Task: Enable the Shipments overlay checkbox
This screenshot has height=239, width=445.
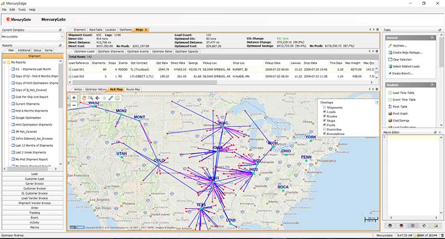Action: pos(324,107)
